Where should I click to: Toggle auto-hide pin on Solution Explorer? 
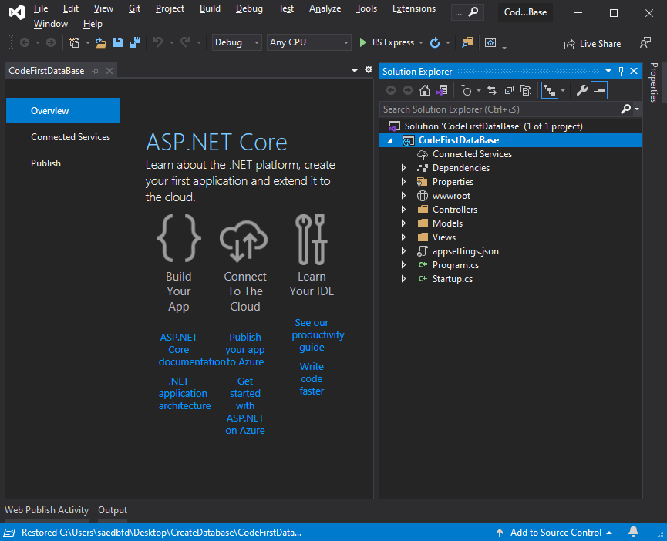point(621,71)
